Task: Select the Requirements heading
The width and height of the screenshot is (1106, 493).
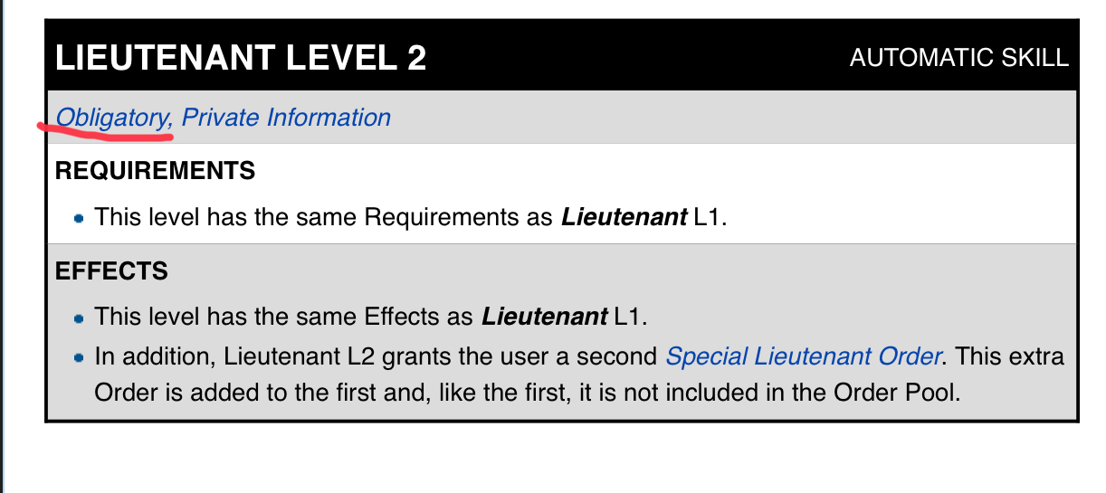Action: [x=155, y=170]
